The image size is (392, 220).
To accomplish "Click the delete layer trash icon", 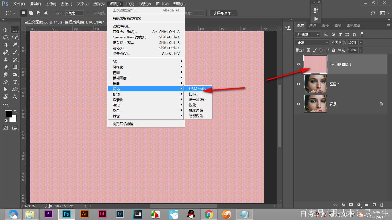I will click(x=382, y=205).
